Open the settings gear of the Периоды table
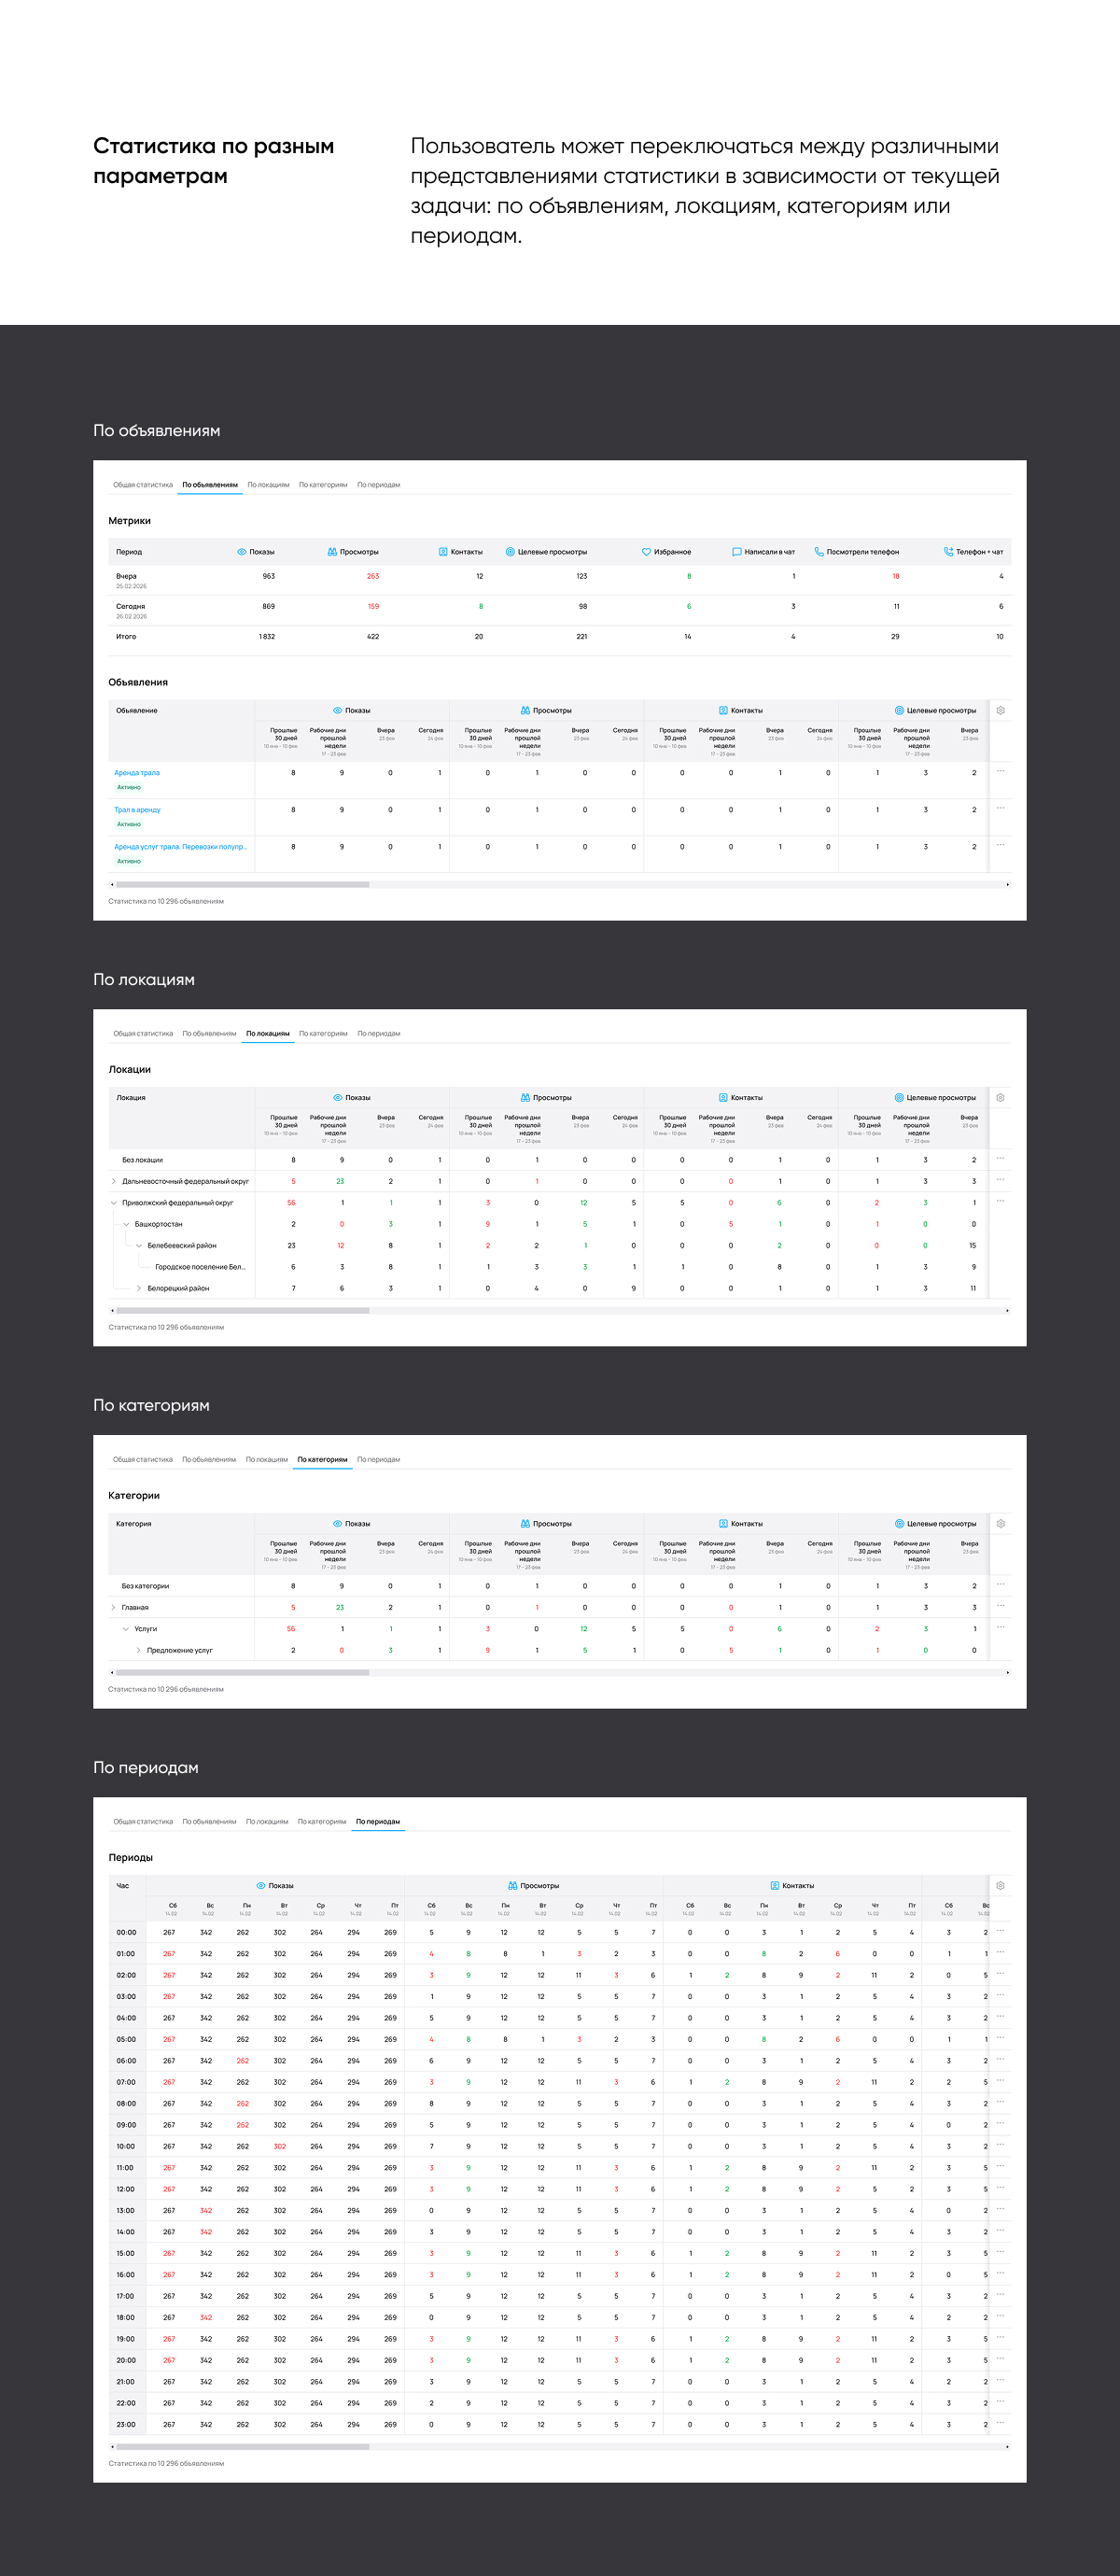The height and width of the screenshot is (2576, 1120). click(1000, 1885)
